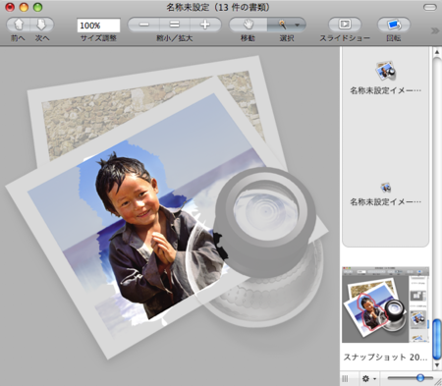The height and width of the screenshot is (386, 442).
Task: Select the instant alpha selection tool
Action: pyautogui.click(x=282, y=25)
